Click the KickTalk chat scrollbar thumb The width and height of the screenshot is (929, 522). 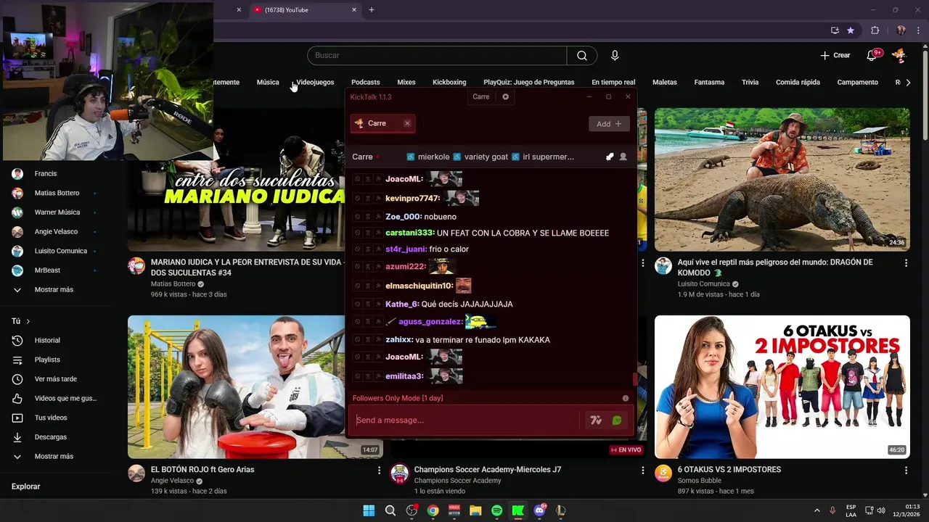pyautogui.click(x=636, y=378)
